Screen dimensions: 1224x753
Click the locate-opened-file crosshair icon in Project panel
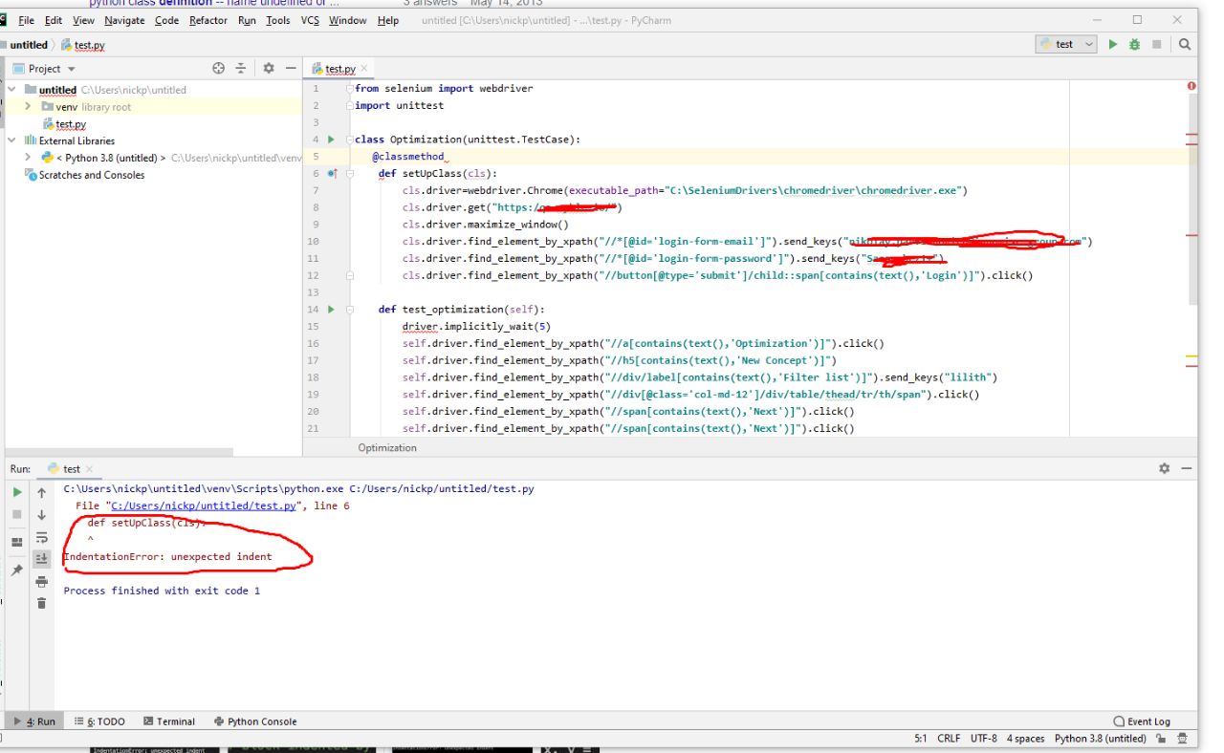coord(219,68)
